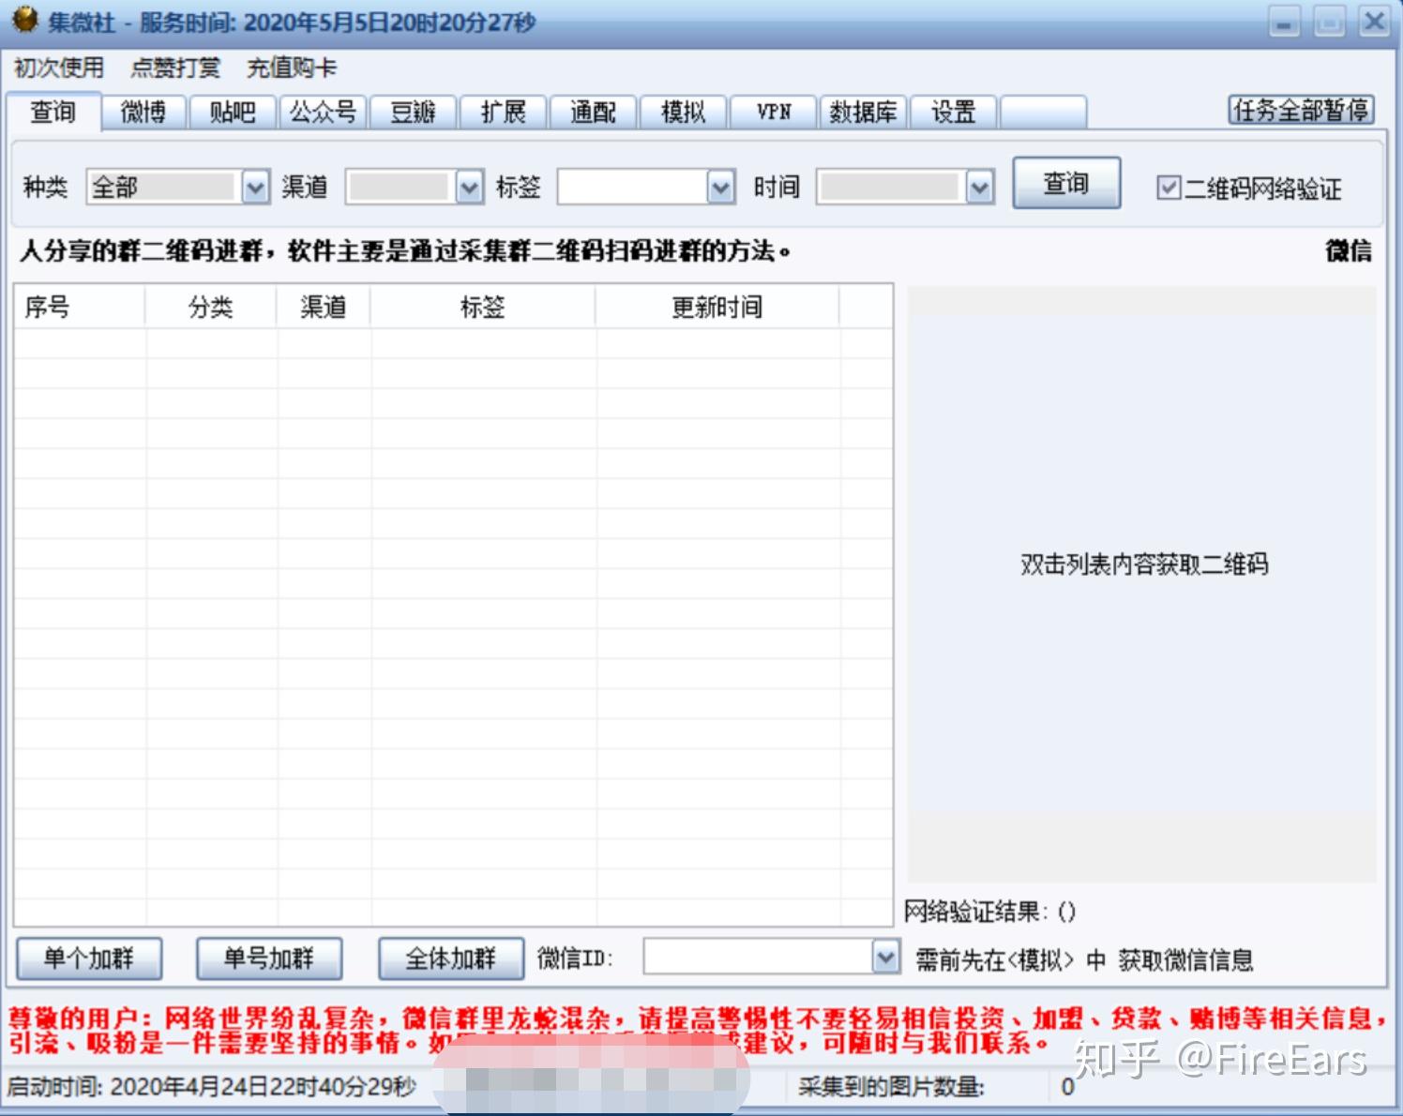Image resolution: width=1403 pixels, height=1116 pixels.
Task: Click the text 需前先在<模拟> 中 获取微信信息
Action: [x=1084, y=960]
